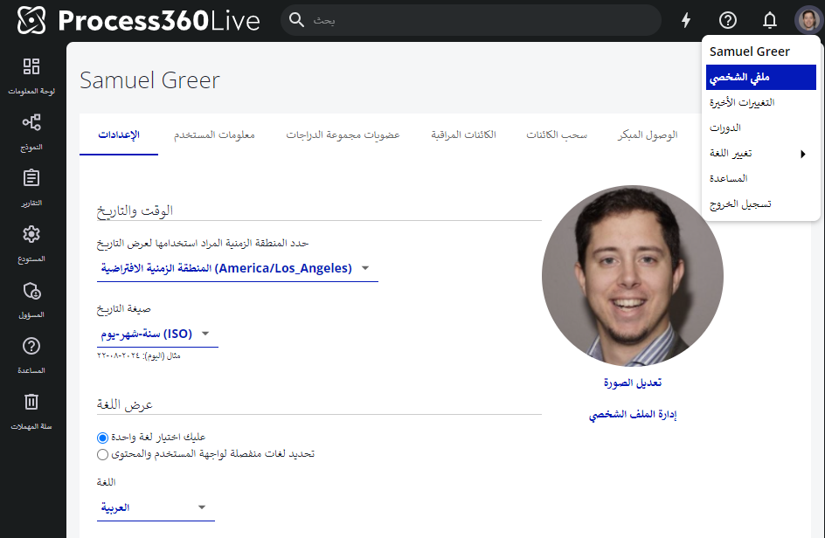
Task: Open the Model icon in sidebar
Action: coord(31,122)
